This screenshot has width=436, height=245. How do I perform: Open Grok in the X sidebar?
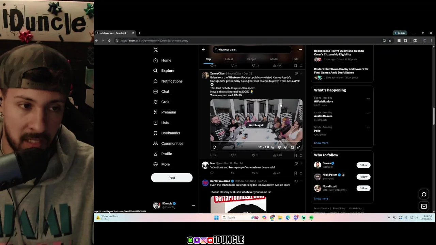coord(161,102)
